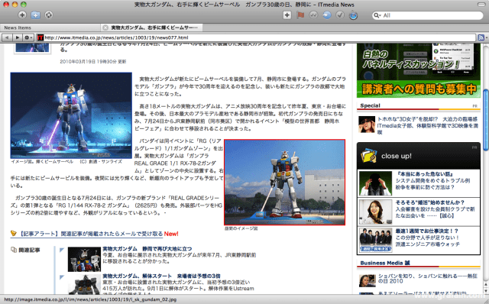The image size is (489, 304).
Task: Click the Open in Browser globe icon
Action: [353, 15]
